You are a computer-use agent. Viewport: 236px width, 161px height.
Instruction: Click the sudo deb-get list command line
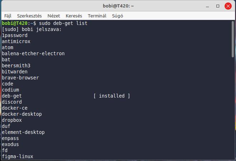click(63, 23)
